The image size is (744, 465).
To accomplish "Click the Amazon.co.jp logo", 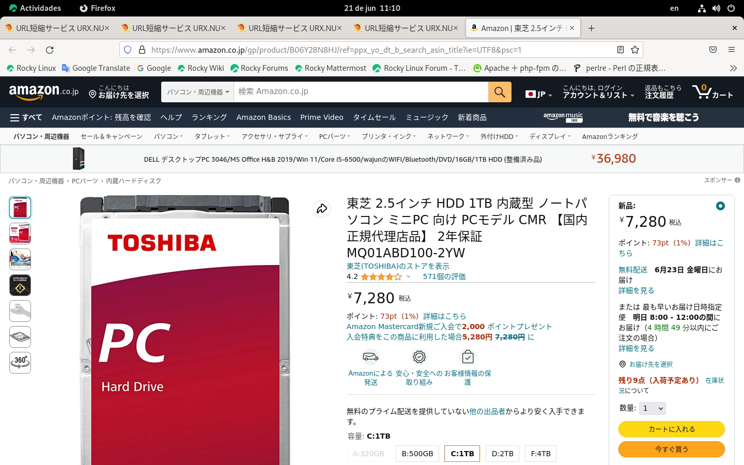I will point(44,92).
